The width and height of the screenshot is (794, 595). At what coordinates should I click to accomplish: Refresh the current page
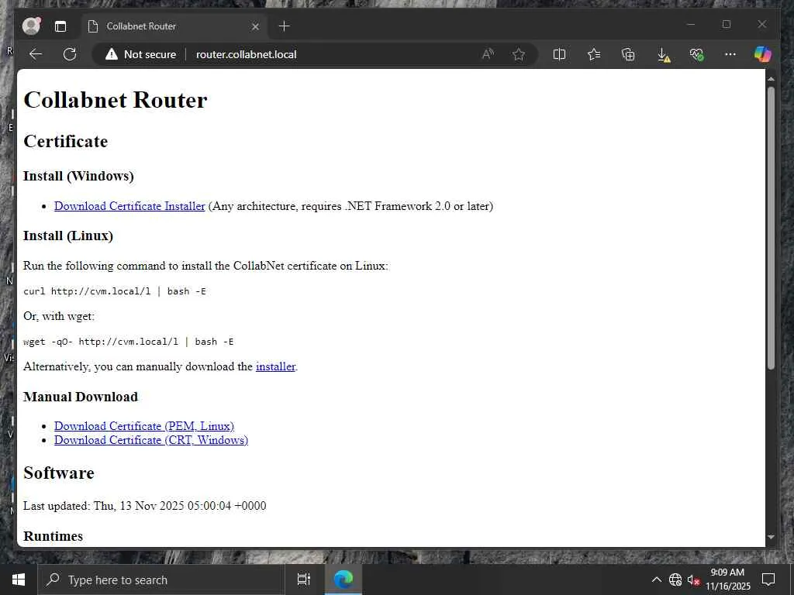coord(70,54)
